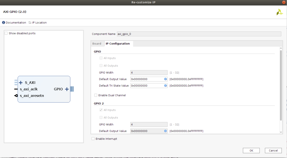Screen dimensions: 287x158
Task: Click info icon in GPIO 2 Default Output Value
Action: (x=165, y=131)
